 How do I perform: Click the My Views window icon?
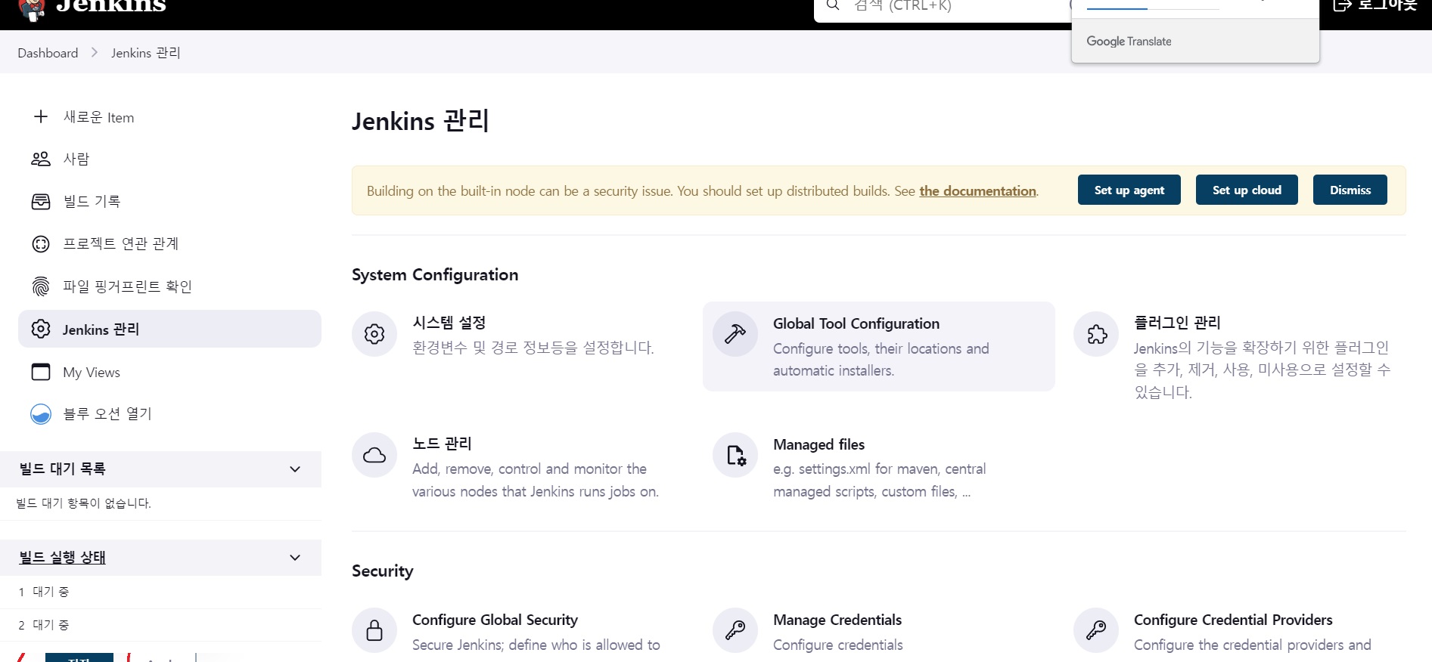[41, 372]
